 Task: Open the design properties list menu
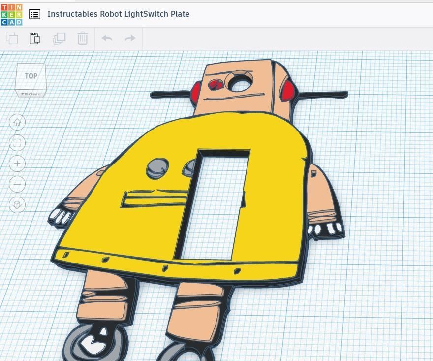pos(34,14)
